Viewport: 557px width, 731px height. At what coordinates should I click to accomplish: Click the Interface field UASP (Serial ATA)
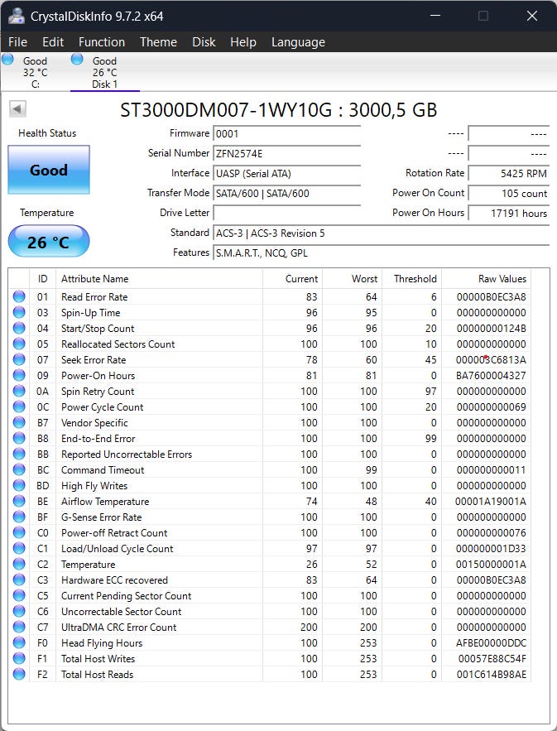(286, 173)
